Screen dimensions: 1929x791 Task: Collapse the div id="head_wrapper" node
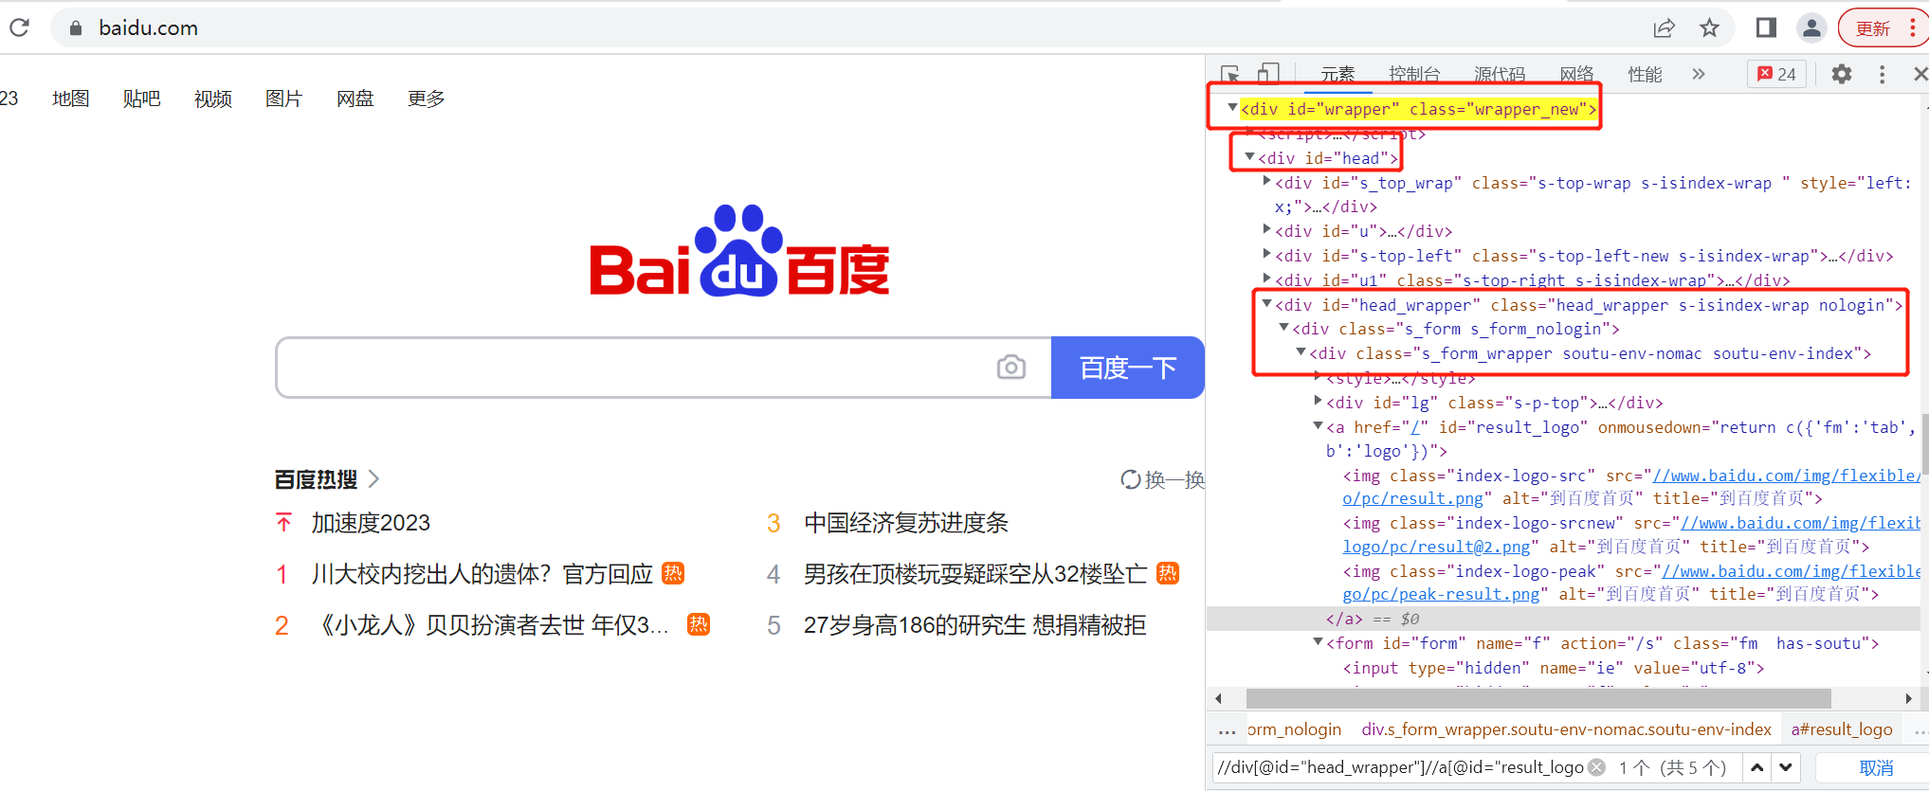point(1266,304)
